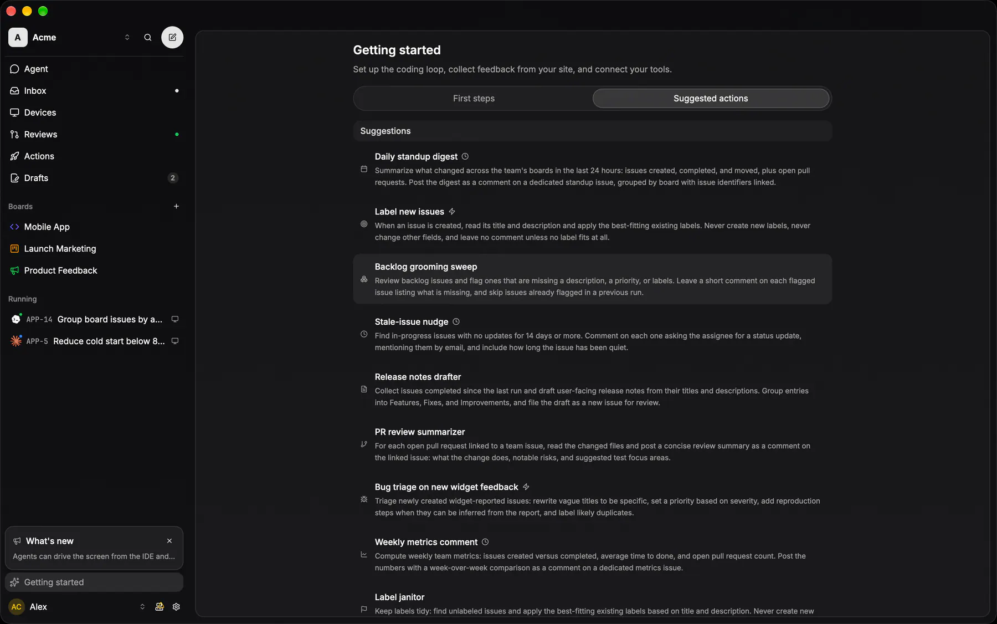Open the Agent page in sidebar
The image size is (997, 624).
[x=94, y=69]
